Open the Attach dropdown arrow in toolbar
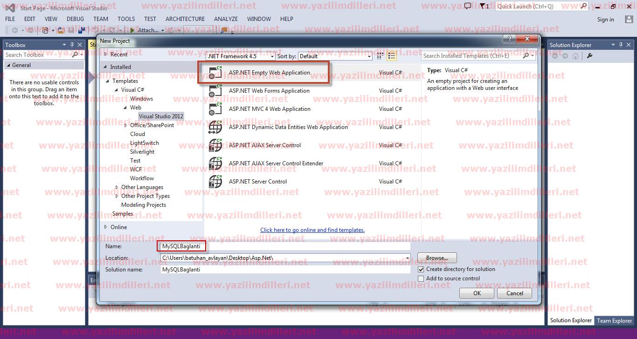The width and height of the screenshot is (637, 339). point(162,30)
